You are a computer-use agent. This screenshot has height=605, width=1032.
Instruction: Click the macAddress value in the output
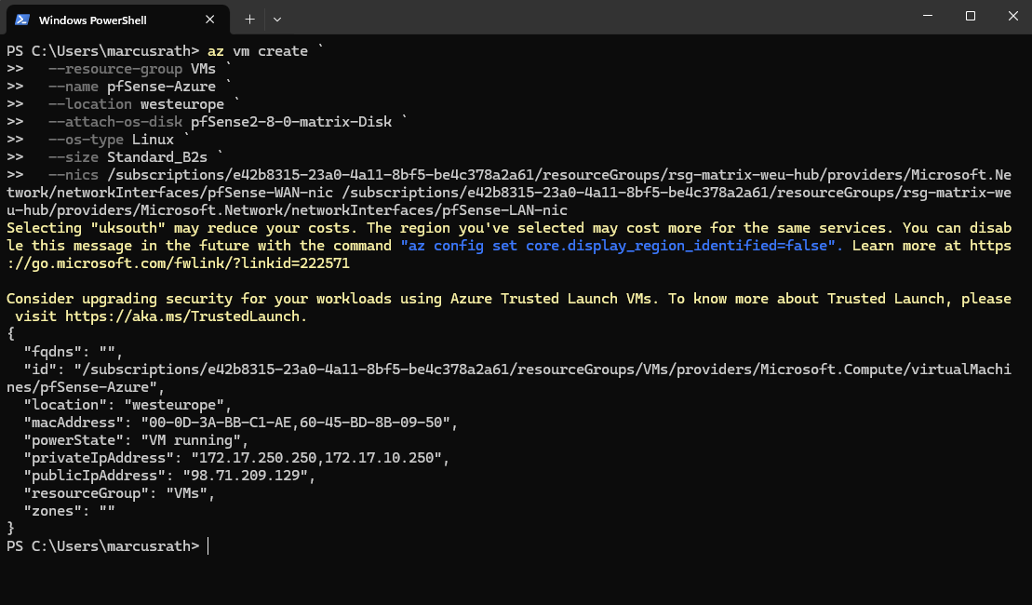click(296, 423)
